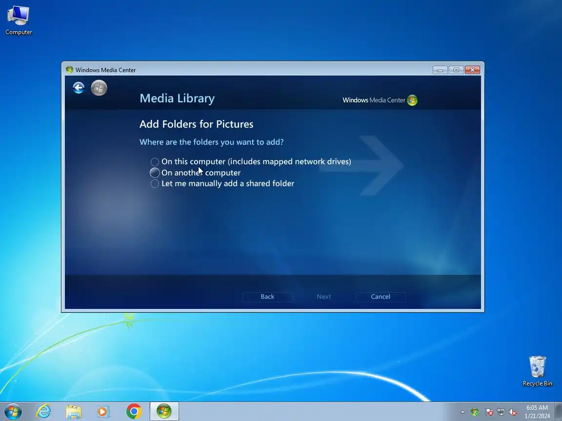
Task: Click the Show desktop strip
Action: [x=559, y=411]
